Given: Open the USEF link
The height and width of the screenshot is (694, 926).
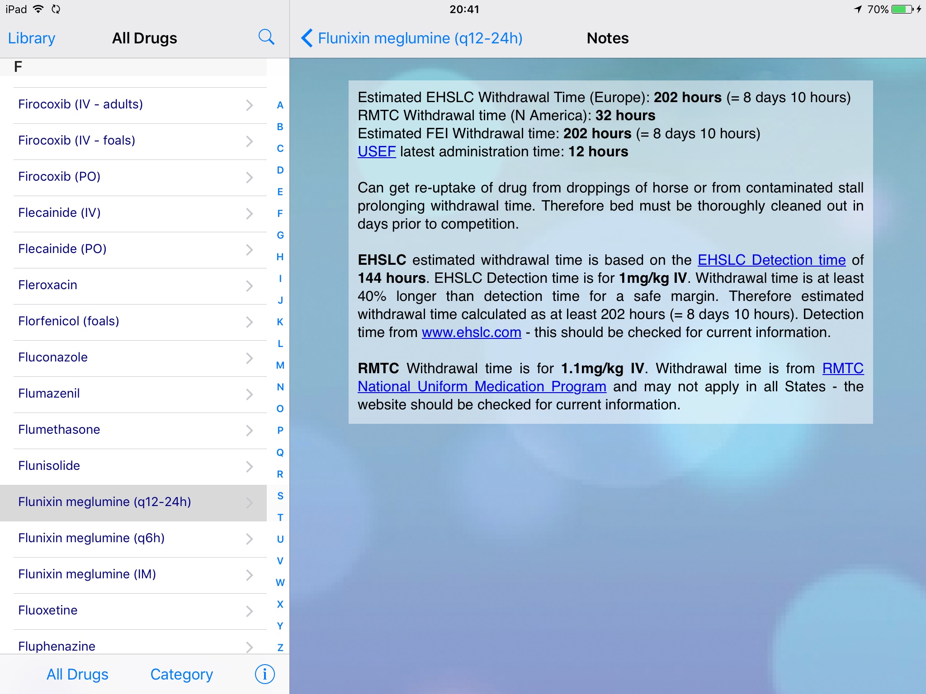Looking at the screenshot, I should 377,151.
